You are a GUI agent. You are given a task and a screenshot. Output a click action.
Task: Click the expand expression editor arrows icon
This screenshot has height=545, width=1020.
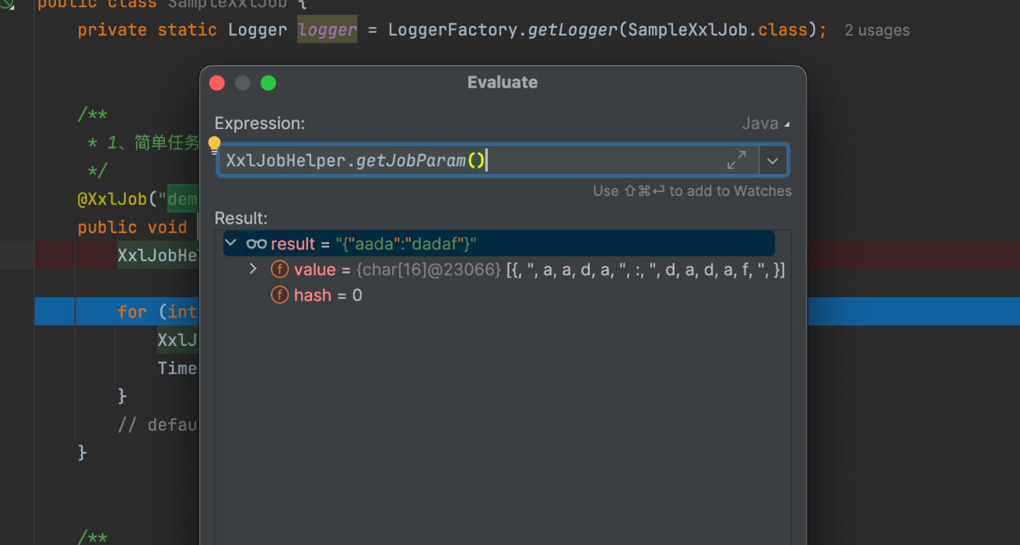pyautogui.click(x=736, y=161)
